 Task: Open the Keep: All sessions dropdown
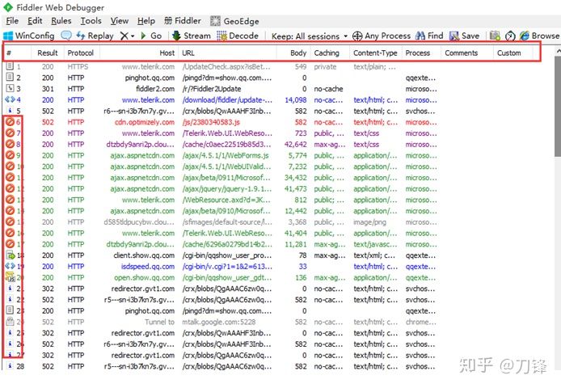tap(310, 36)
